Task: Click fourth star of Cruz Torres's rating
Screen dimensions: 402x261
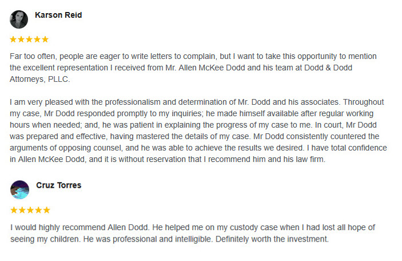Action: pyautogui.click(x=38, y=210)
